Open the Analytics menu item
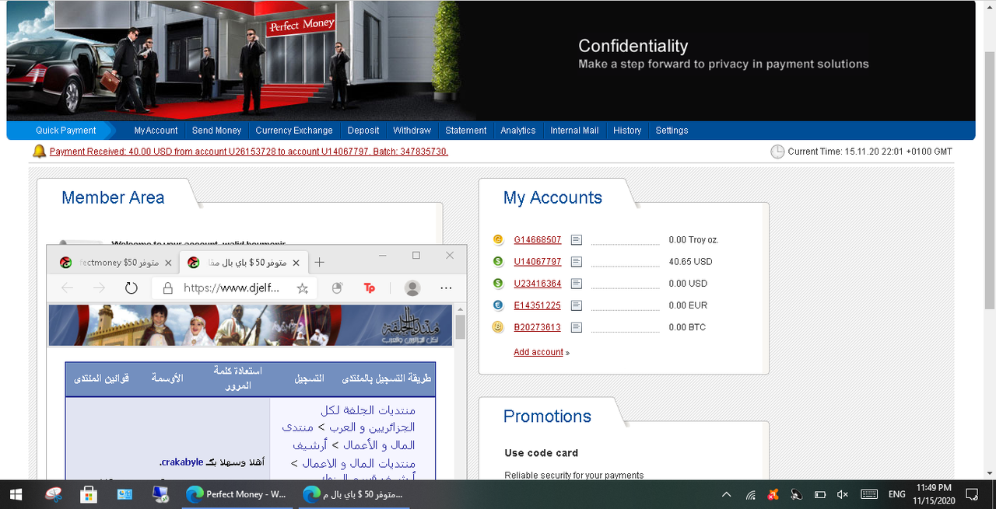The height and width of the screenshot is (509, 996). pyautogui.click(x=518, y=131)
